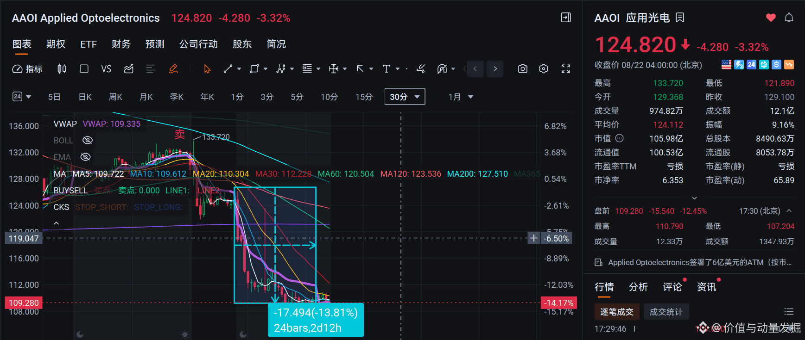Select the 周K period
Screen dimensions: 805x340
[115, 97]
